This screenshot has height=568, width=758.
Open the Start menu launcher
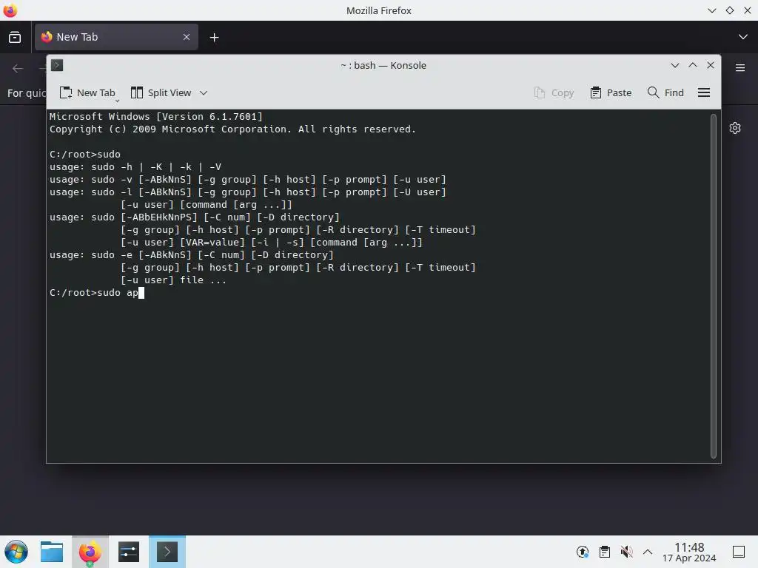point(16,552)
